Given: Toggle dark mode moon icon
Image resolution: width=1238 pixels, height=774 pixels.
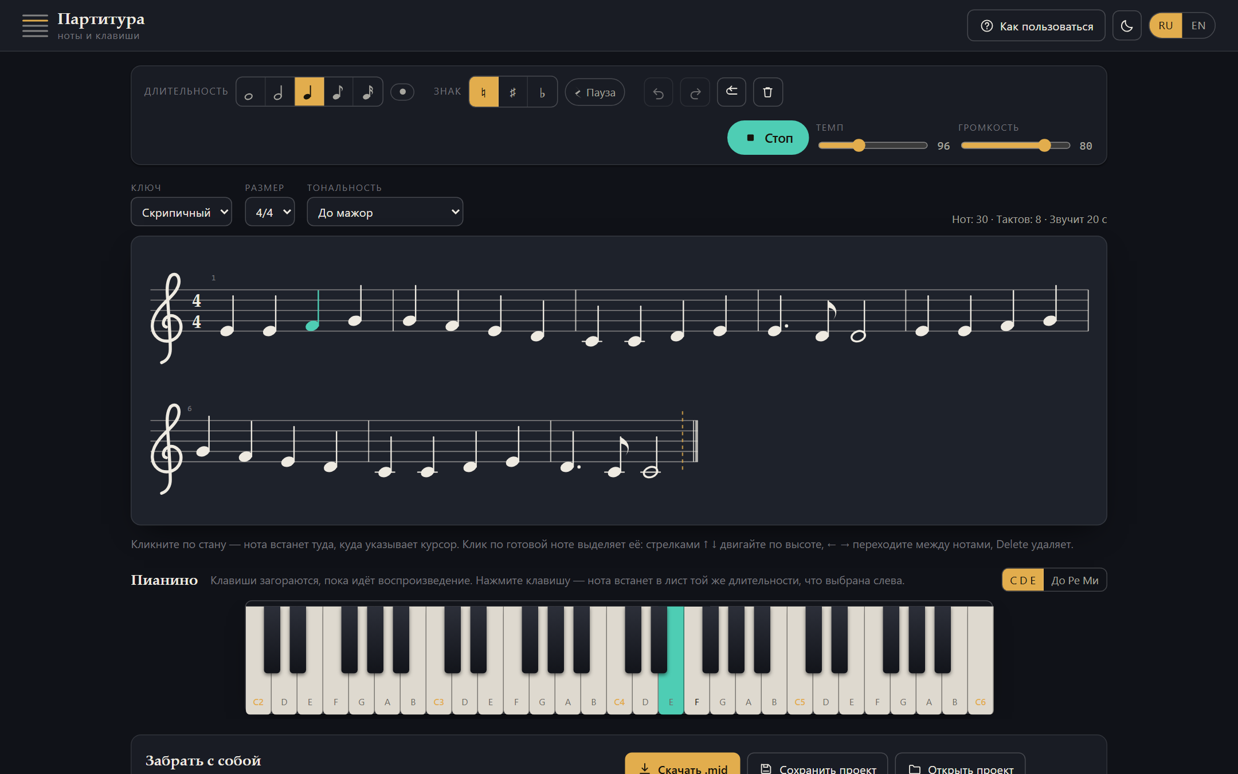Looking at the screenshot, I should click(x=1127, y=26).
